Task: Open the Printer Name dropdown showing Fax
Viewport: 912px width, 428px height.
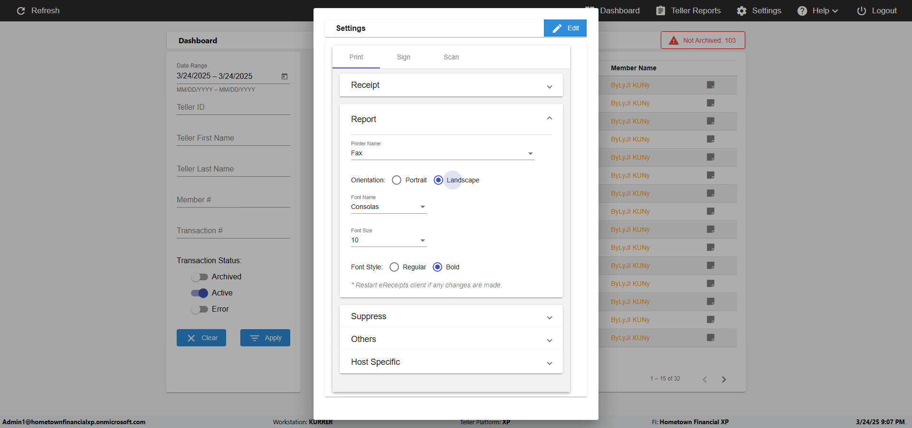Action: click(x=443, y=153)
